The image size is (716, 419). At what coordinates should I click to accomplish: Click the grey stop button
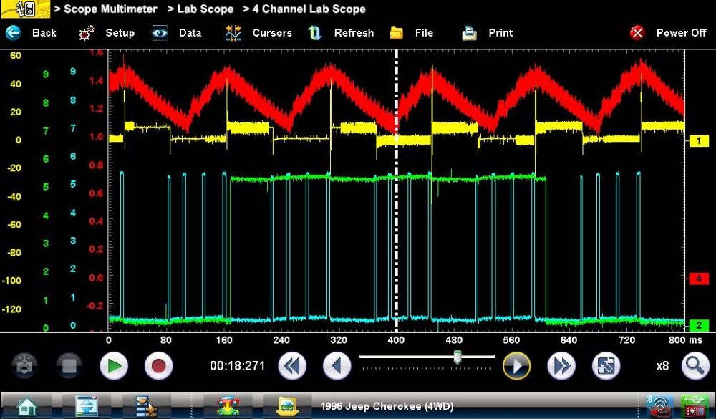coord(69,366)
